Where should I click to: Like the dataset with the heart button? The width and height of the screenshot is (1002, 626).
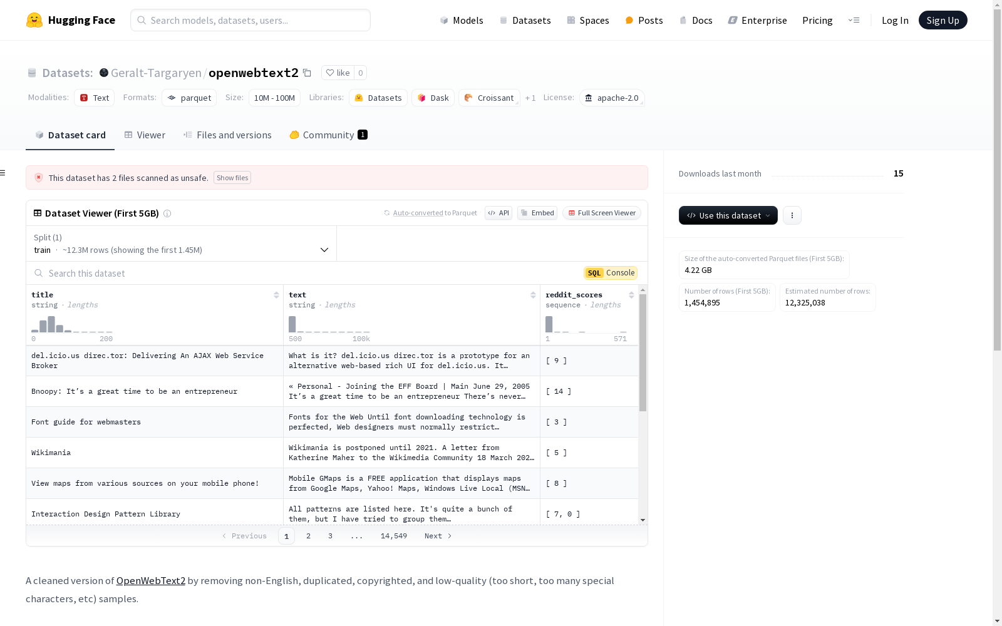[338, 73]
